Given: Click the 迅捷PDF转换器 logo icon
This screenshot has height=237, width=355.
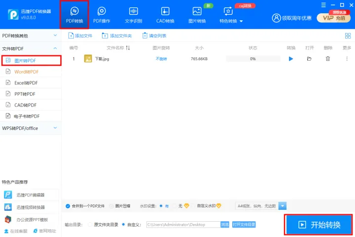Looking at the screenshot, I should (13, 14).
